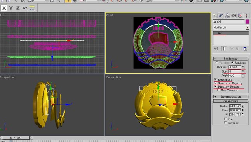Screen dimensions: 251x142
Task: Click the To spinner arrows
Action: tap(243, 114)
